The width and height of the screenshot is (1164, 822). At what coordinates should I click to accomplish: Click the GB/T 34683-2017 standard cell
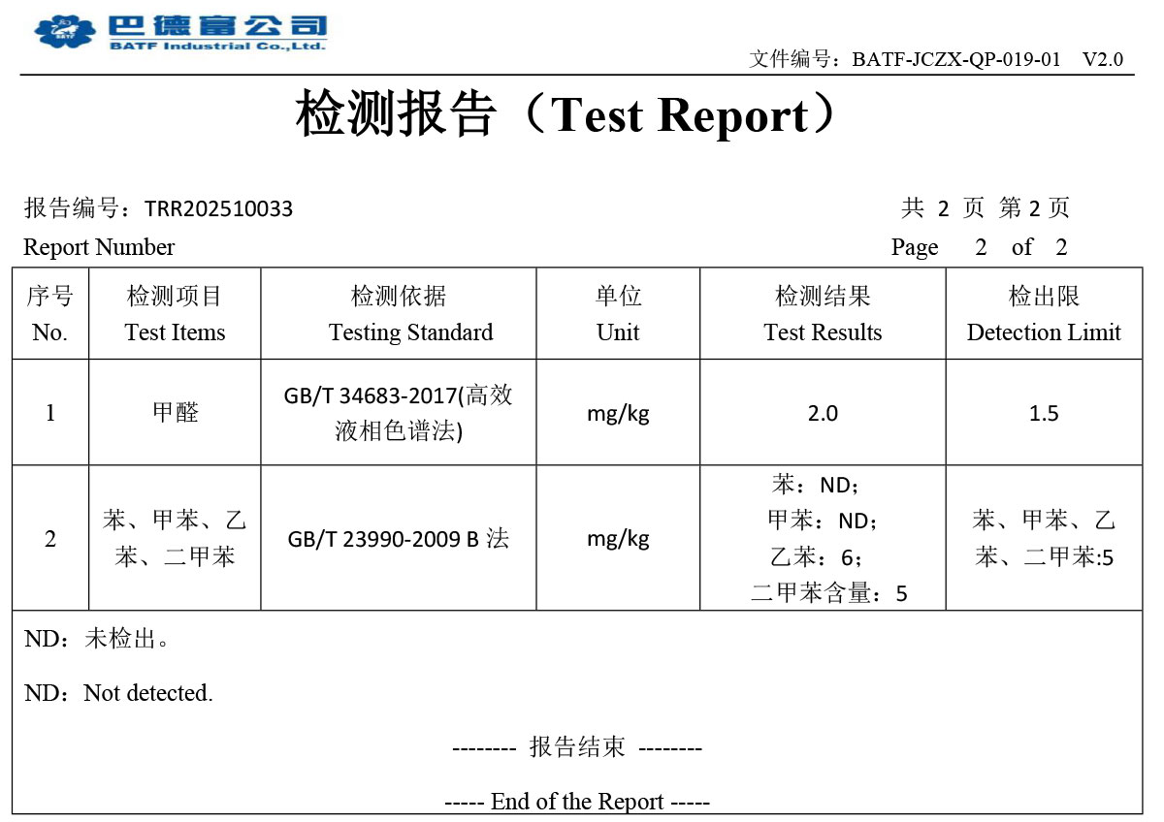click(398, 413)
